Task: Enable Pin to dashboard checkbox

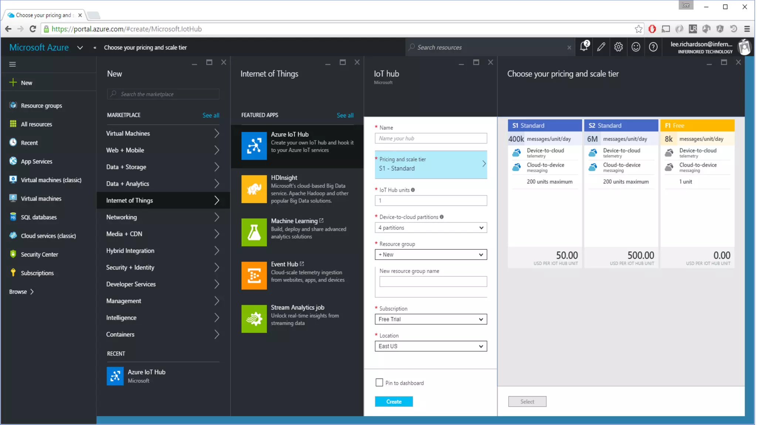Action: 379,383
